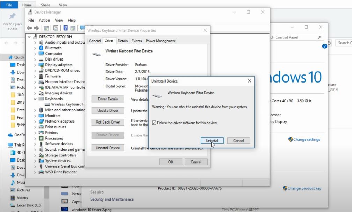Toggle Delete the driver software checkbox

pyautogui.click(x=154, y=123)
